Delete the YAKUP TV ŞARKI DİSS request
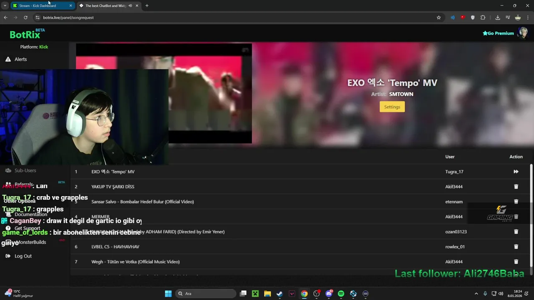This screenshot has height=300, width=534. [516, 187]
